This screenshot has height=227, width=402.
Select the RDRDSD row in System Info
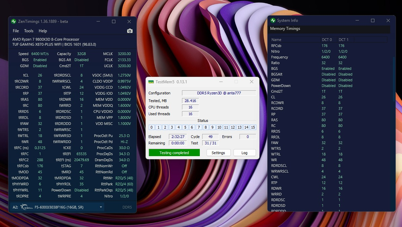click(329, 206)
